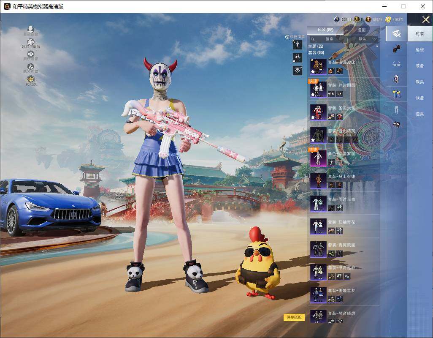
Task: Select the backpack ornament category icon
Action: (396, 49)
